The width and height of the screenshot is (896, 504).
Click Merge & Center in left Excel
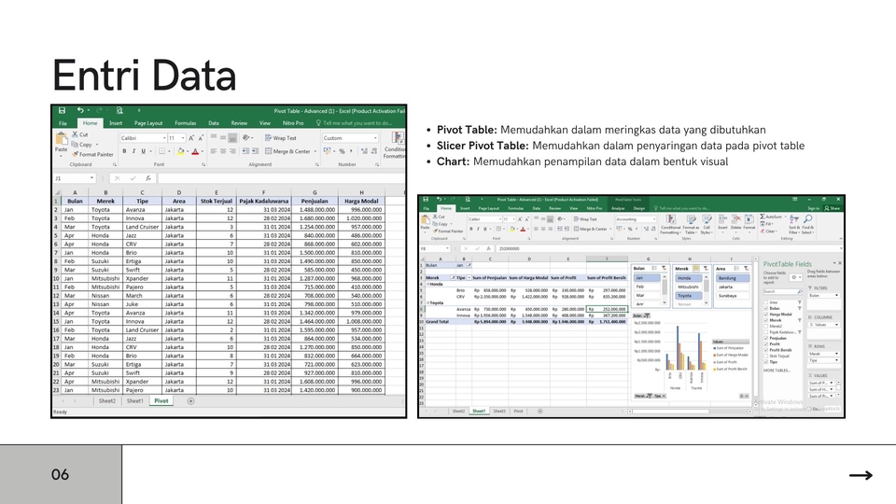[x=287, y=151]
